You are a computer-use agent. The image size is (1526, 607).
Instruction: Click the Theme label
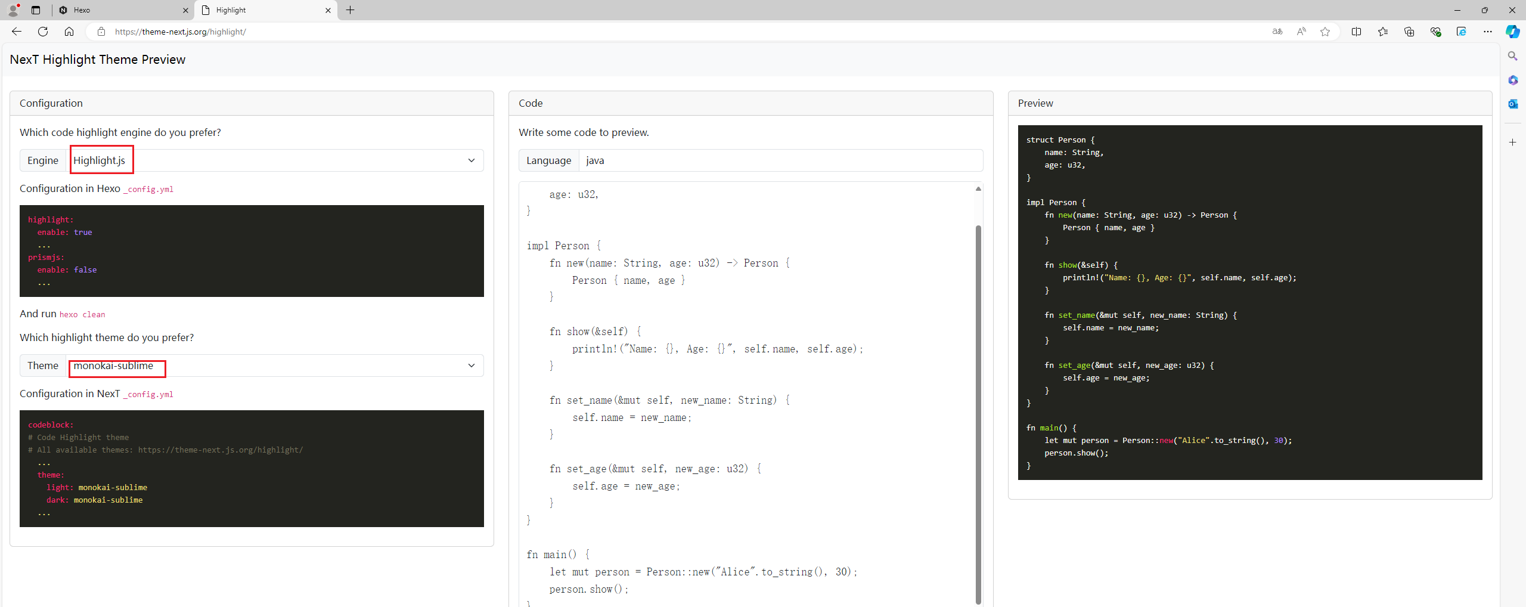[x=43, y=366]
